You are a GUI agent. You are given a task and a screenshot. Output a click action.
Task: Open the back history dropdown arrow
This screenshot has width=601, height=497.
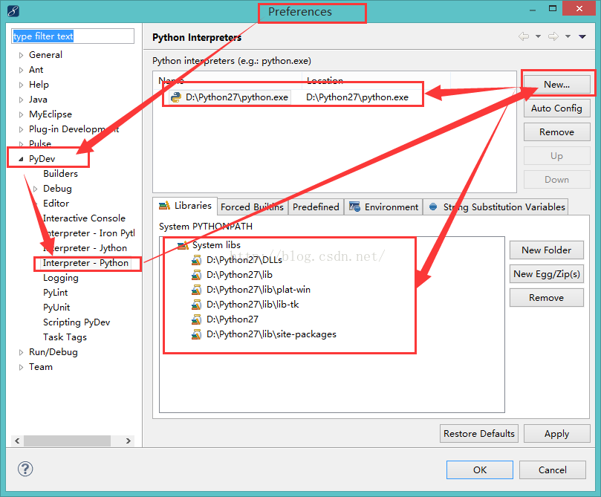pyautogui.click(x=538, y=36)
